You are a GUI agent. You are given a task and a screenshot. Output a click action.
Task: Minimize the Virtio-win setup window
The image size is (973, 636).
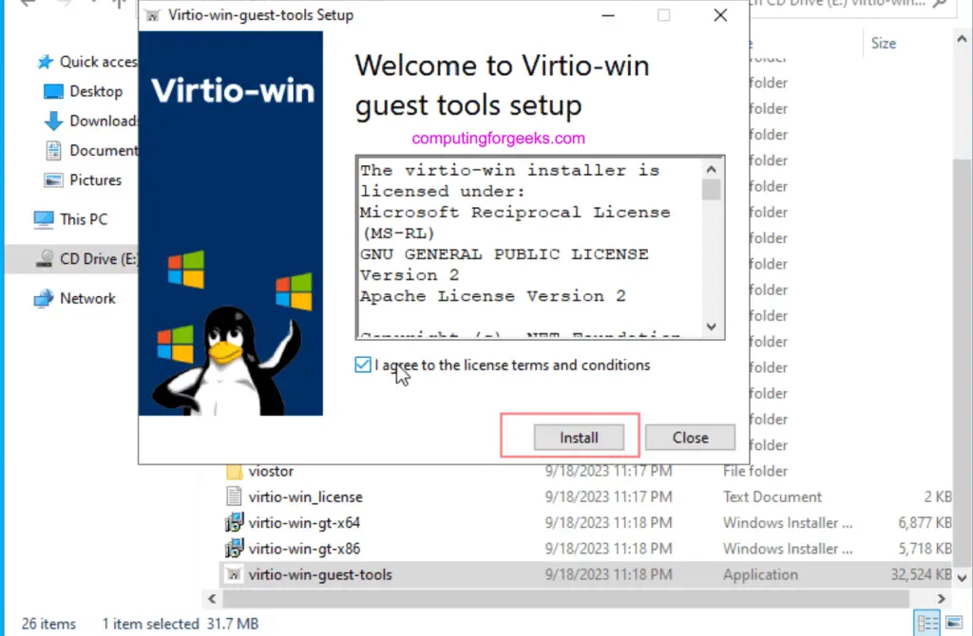tap(608, 15)
